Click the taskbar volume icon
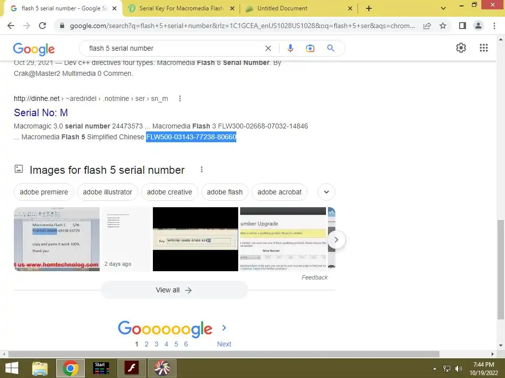This screenshot has width=505, height=378. point(459,368)
